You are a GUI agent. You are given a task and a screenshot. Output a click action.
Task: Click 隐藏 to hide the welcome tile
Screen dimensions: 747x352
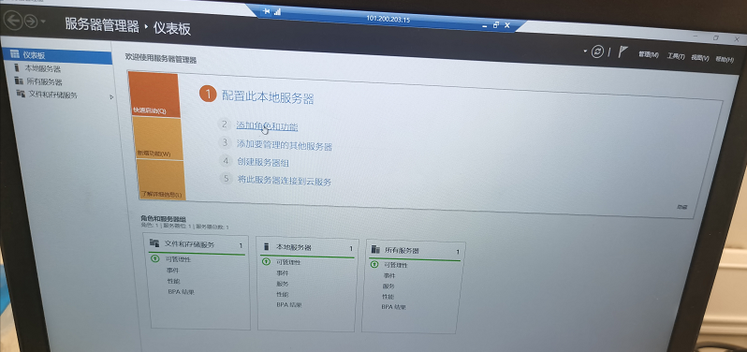click(x=682, y=207)
